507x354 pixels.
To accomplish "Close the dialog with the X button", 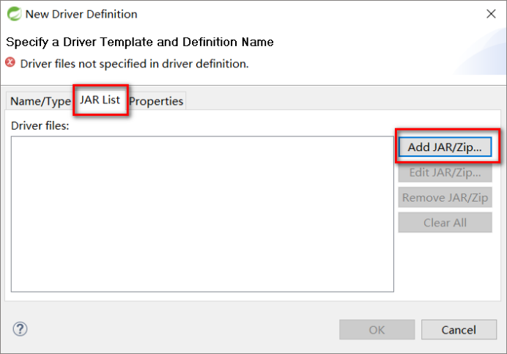I will (x=491, y=14).
